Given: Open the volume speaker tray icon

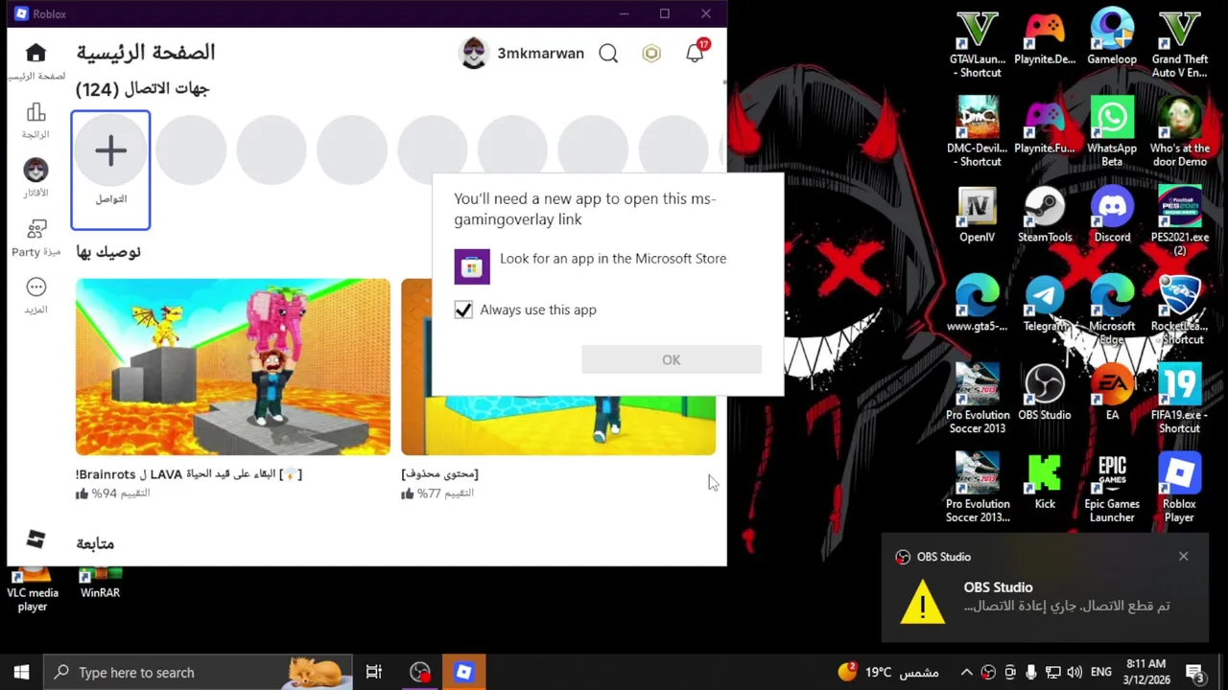Looking at the screenshot, I should (x=1074, y=673).
